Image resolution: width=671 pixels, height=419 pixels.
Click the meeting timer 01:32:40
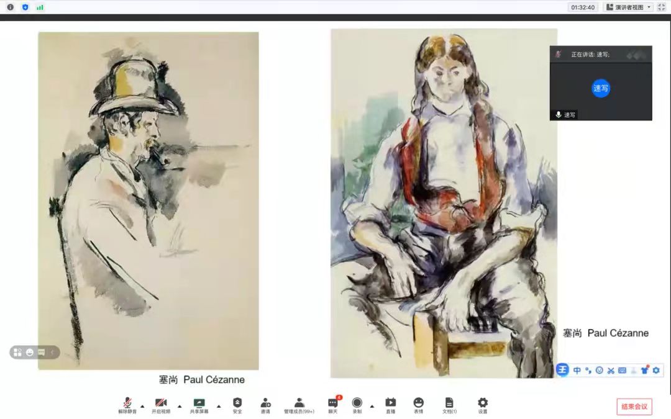(x=583, y=7)
